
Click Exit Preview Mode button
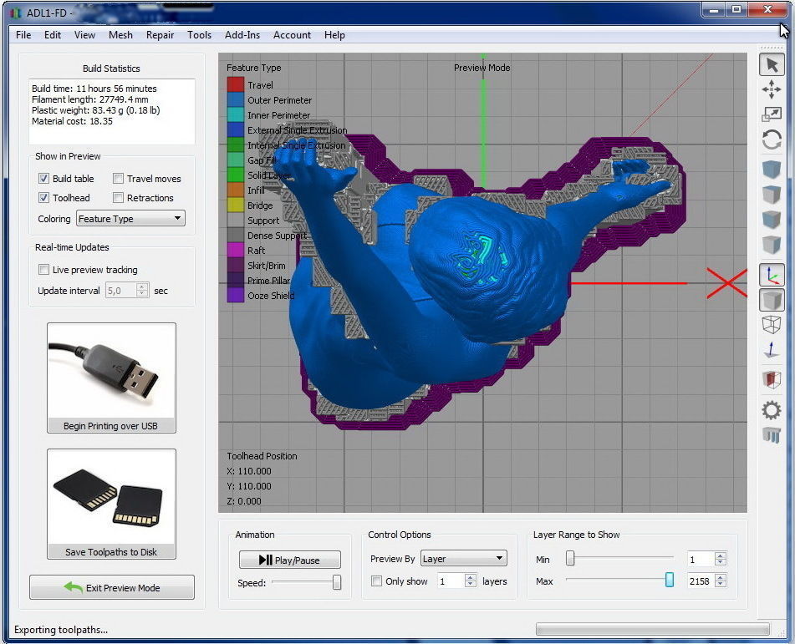112,587
